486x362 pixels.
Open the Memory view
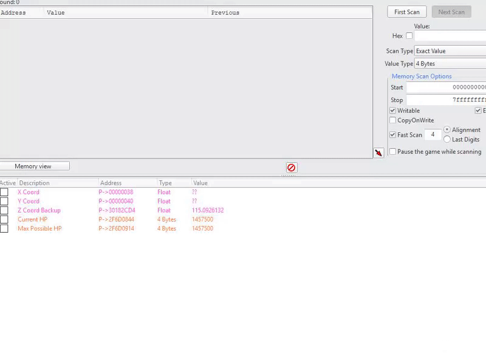(35, 166)
